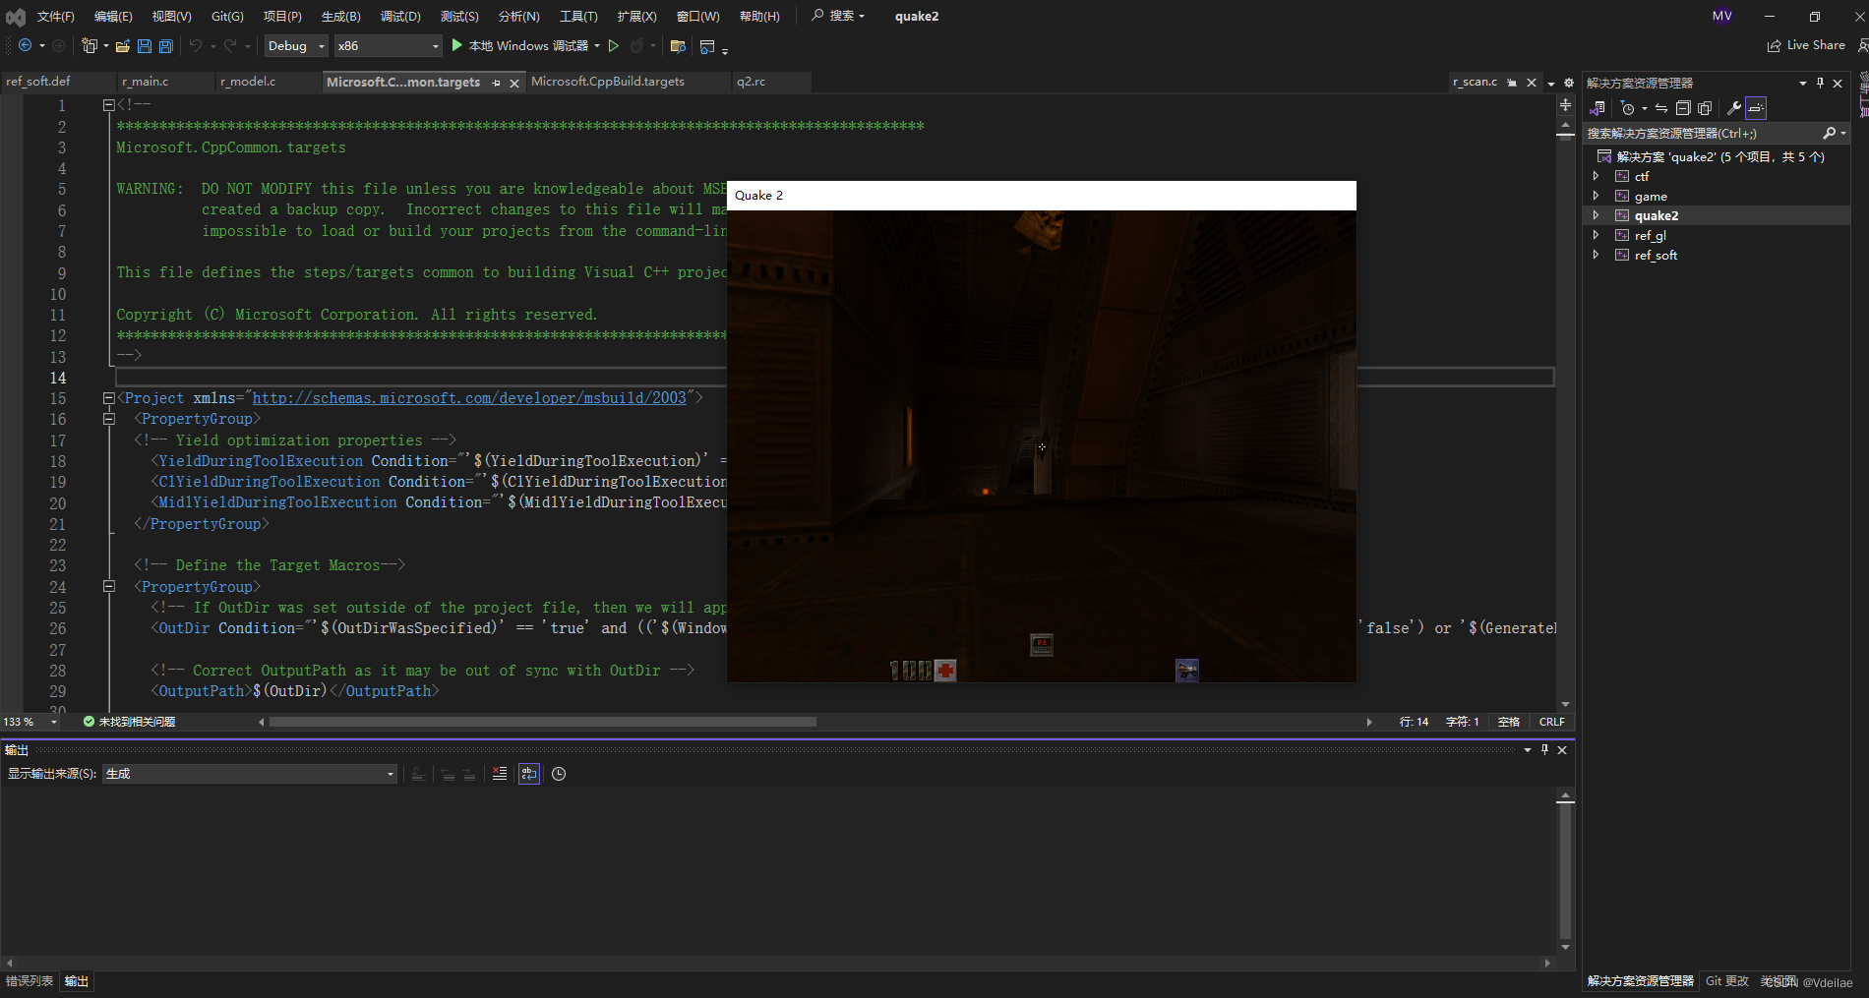Save all open files

pos(164,45)
